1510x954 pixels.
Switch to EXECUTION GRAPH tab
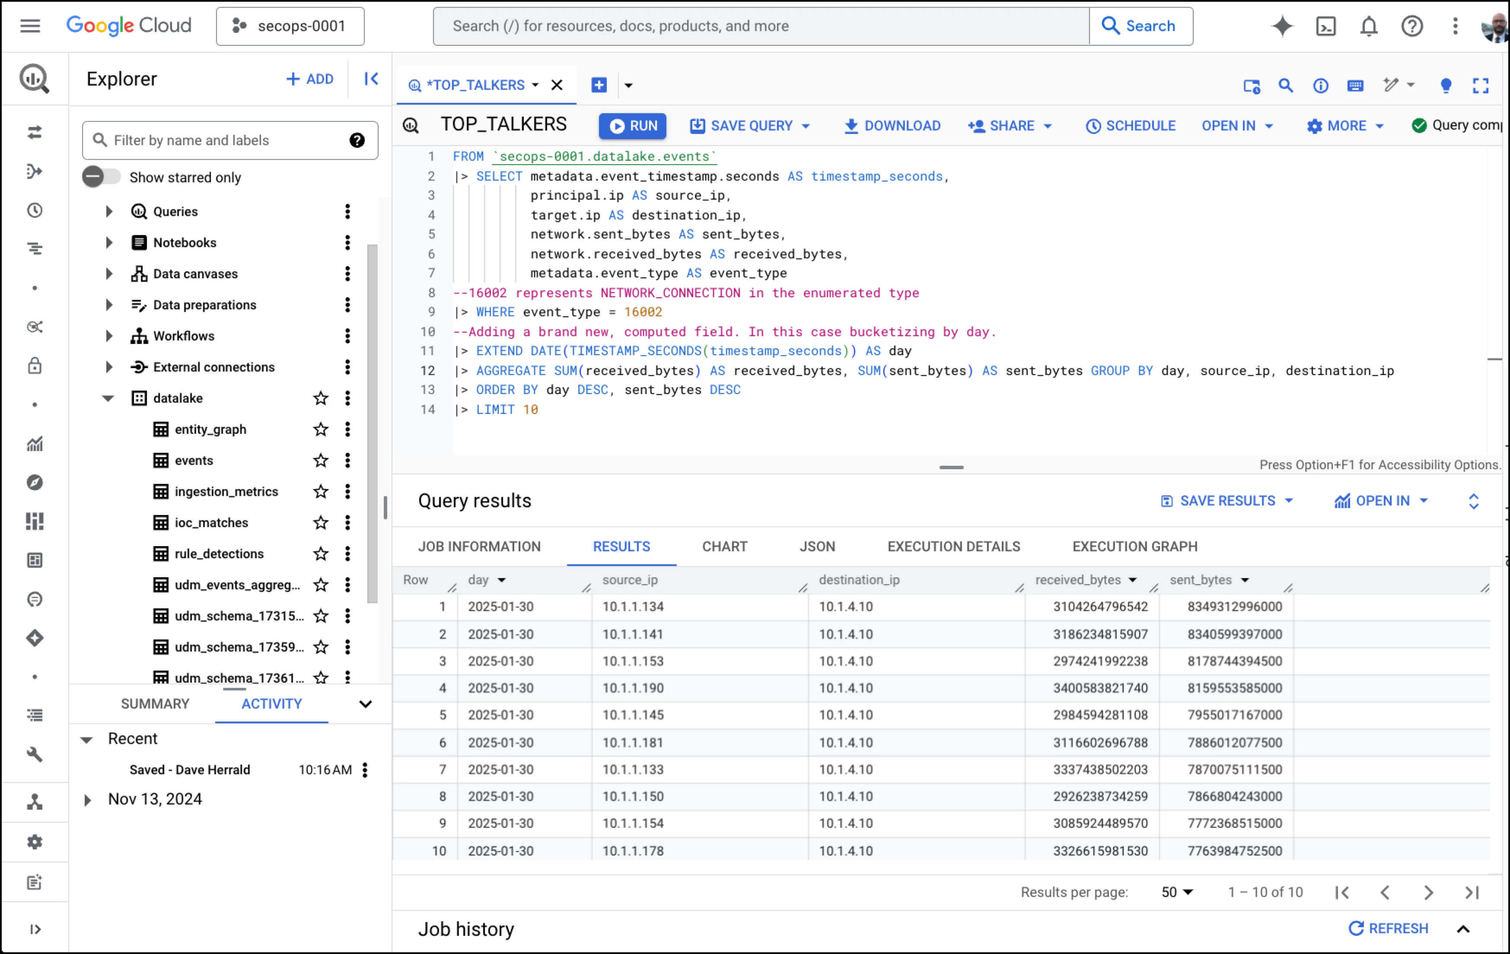1134,547
